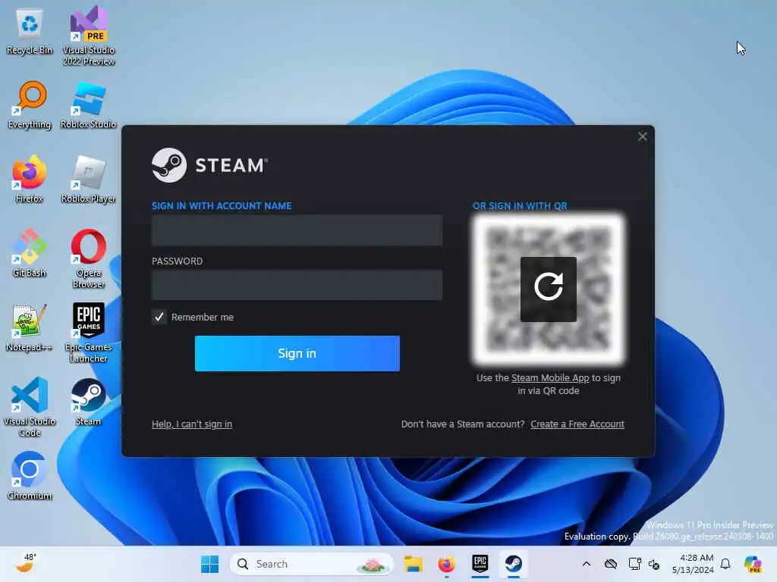777x582 pixels.
Task: Select Visual Studio 2022 Preview desktop icon
Action: tap(89, 36)
